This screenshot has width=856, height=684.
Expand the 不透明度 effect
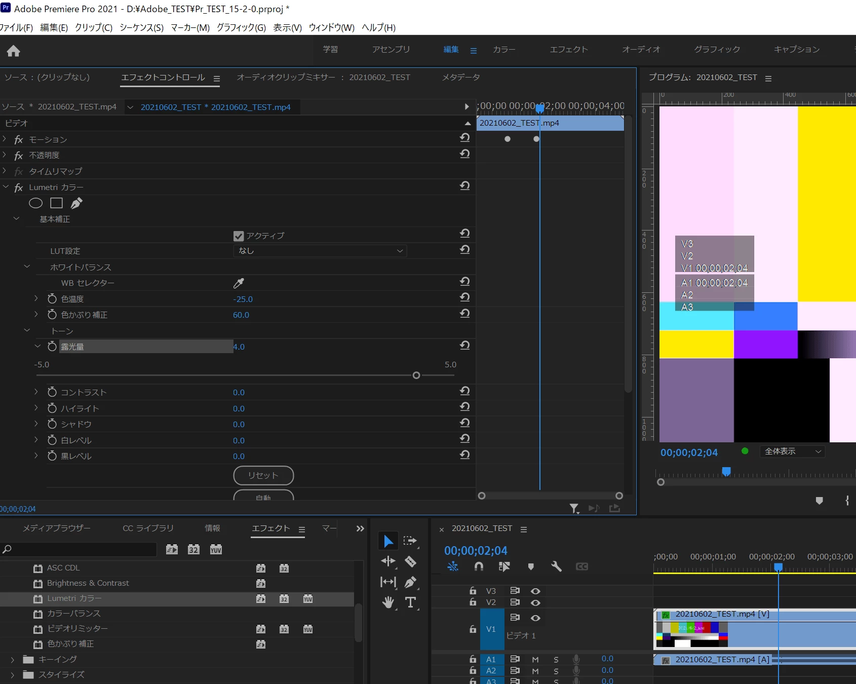(x=5, y=155)
